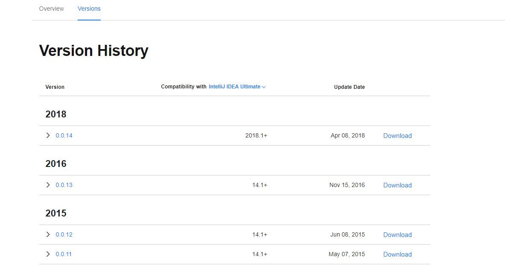Image resolution: width=505 pixels, height=266 pixels.
Task: Click the Version column header
Action: (x=55, y=87)
